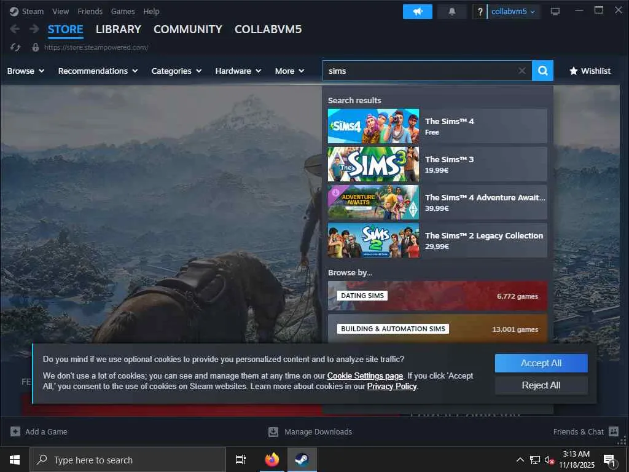This screenshot has width=629, height=472.
Task: Click Reject All cookies
Action: click(541, 385)
